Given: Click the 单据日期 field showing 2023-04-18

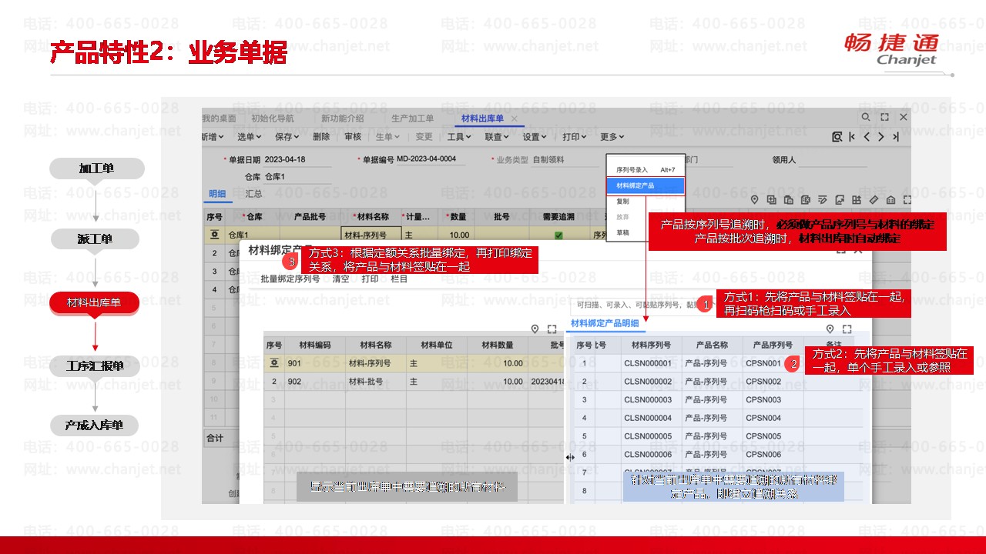Looking at the screenshot, I should (298, 159).
